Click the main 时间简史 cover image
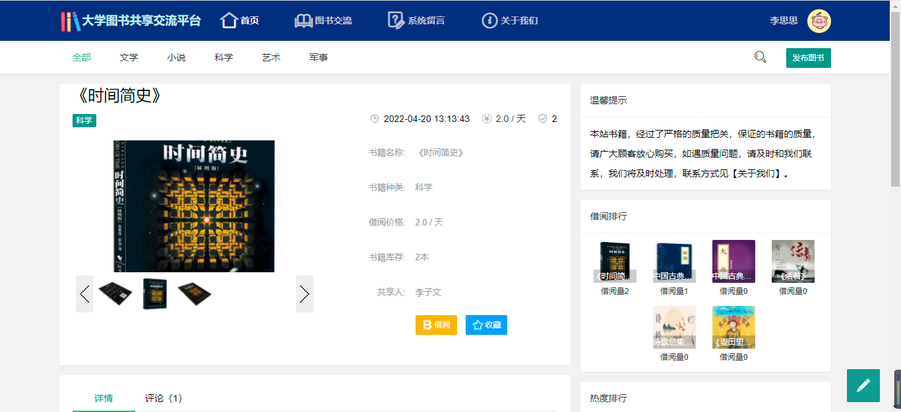The height and width of the screenshot is (412, 901). coord(194,206)
